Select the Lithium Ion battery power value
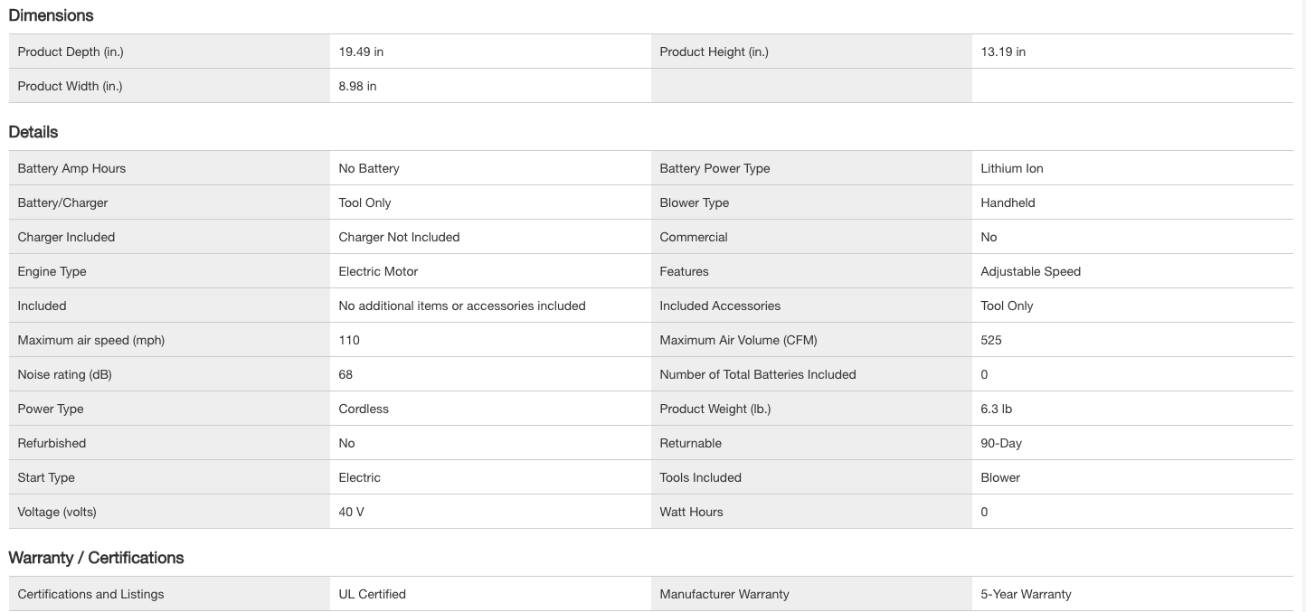The height and width of the screenshot is (612, 1306). tap(1011, 168)
